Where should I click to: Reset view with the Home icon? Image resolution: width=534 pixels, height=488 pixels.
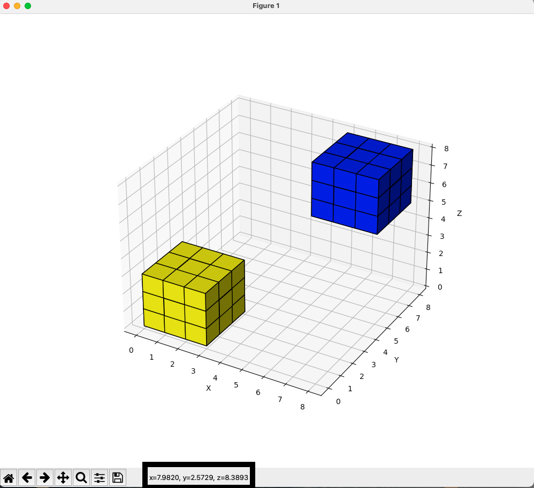pyautogui.click(x=9, y=477)
